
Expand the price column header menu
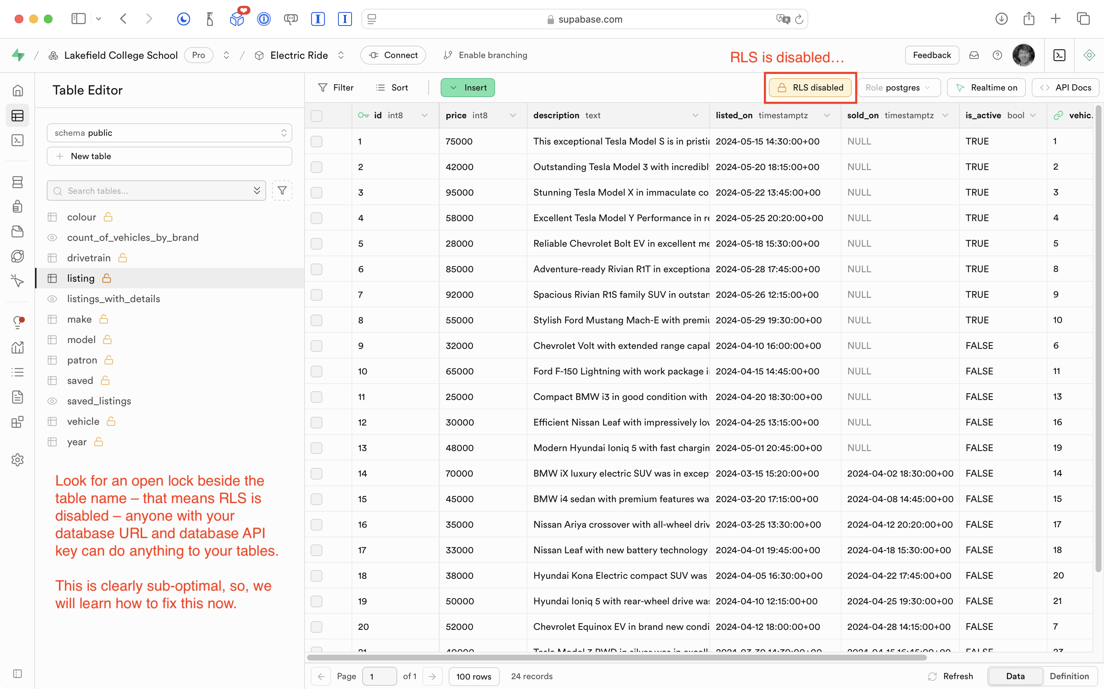[x=513, y=116]
